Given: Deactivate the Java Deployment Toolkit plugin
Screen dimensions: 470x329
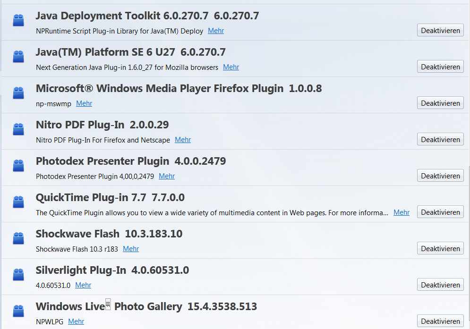Looking at the screenshot, I should pyautogui.click(x=440, y=31).
